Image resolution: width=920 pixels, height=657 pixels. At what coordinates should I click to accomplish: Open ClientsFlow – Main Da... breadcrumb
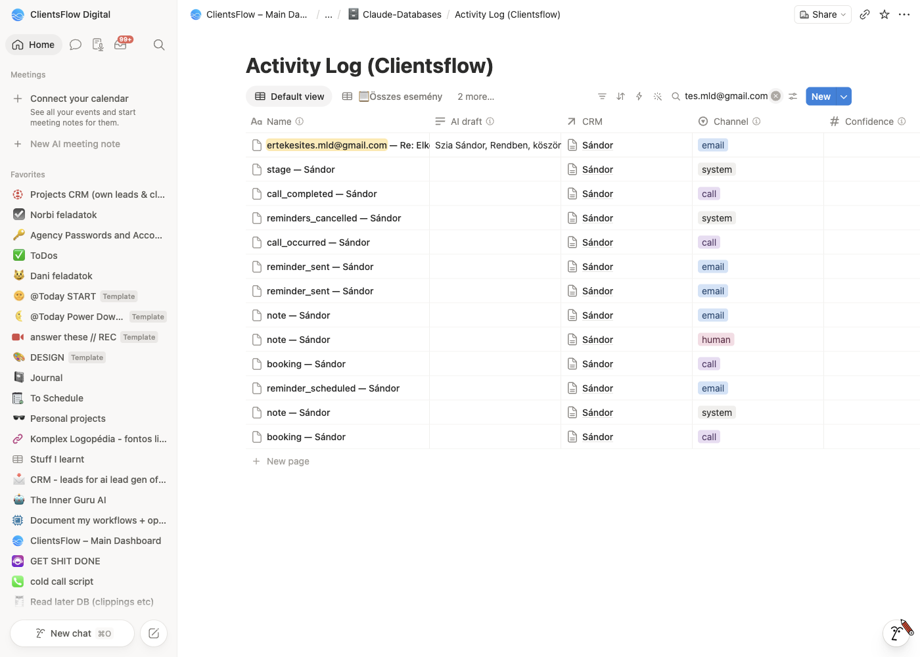pyautogui.click(x=248, y=14)
